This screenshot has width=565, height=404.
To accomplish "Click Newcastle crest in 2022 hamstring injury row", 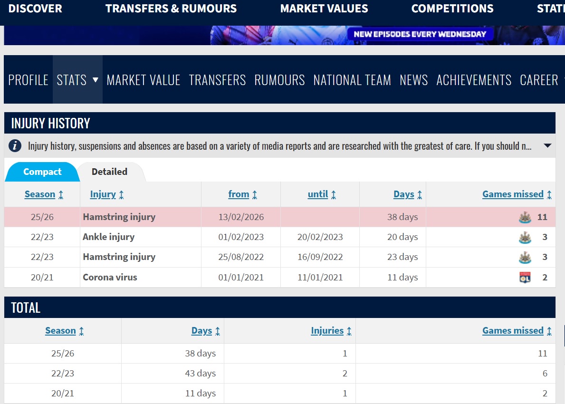I will (x=525, y=257).
